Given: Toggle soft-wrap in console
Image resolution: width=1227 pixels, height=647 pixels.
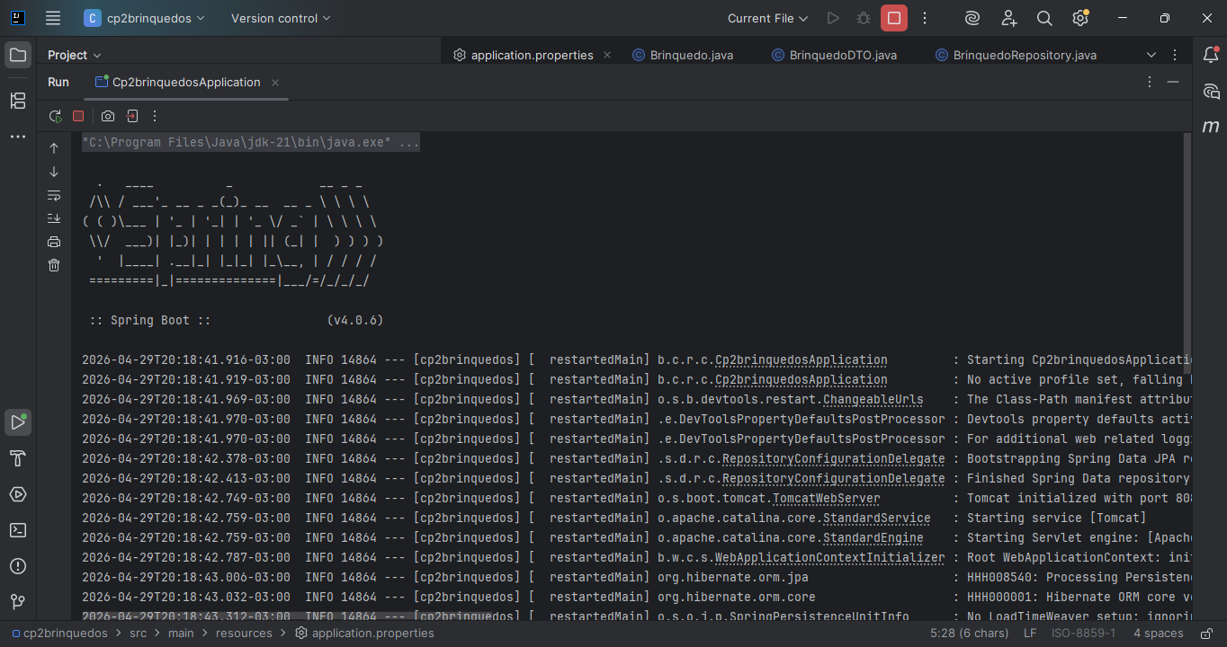Looking at the screenshot, I should 54,195.
